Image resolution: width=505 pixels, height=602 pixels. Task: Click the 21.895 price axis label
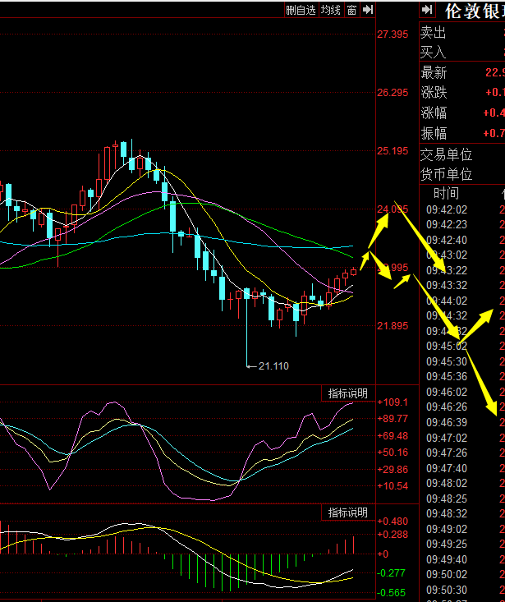point(393,325)
